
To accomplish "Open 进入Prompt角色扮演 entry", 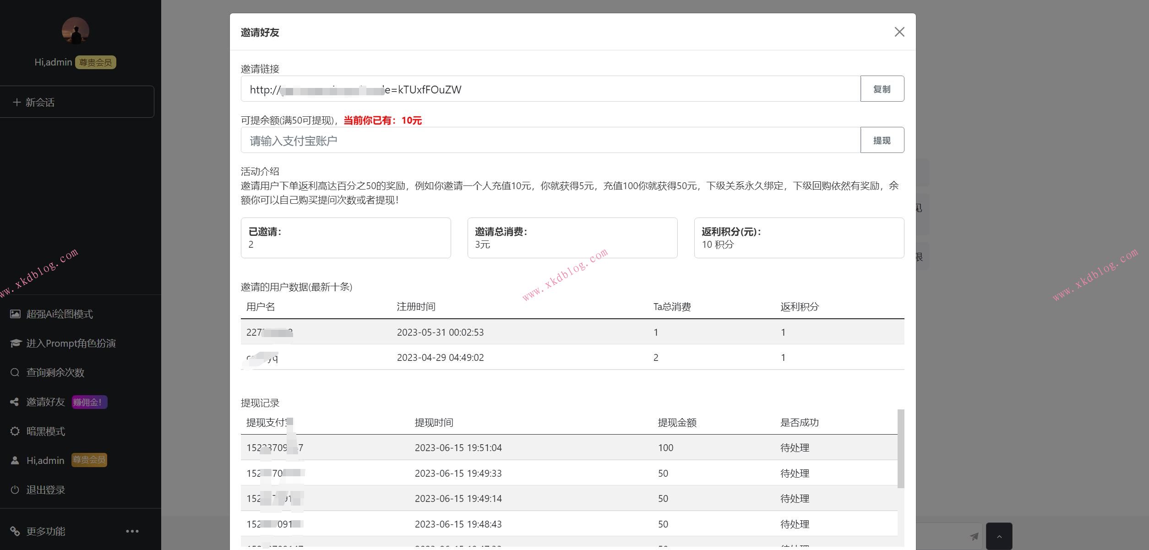I will [x=71, y=343].
